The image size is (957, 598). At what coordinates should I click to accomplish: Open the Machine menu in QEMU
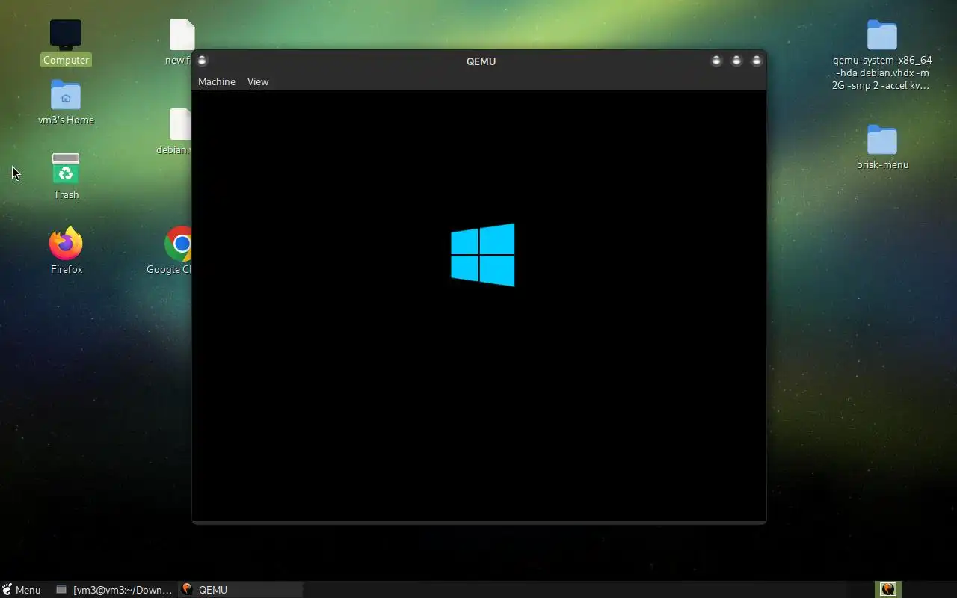[x=216, y=81]
